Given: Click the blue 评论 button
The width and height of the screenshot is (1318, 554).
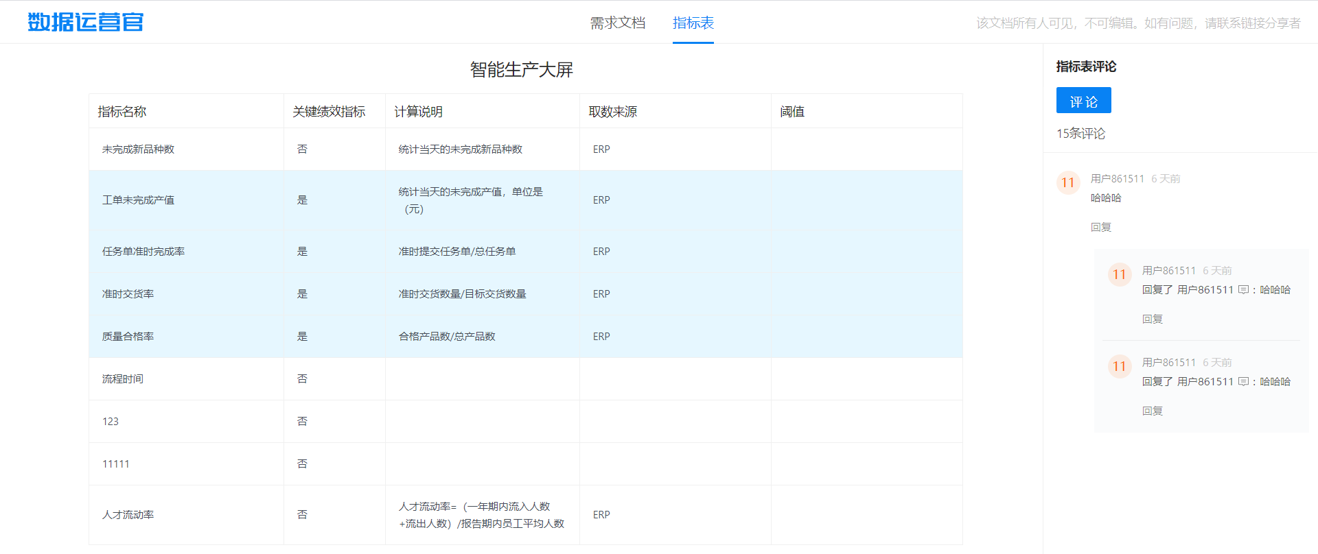Looking at the screenshot, I should [x=1083, y=100].
